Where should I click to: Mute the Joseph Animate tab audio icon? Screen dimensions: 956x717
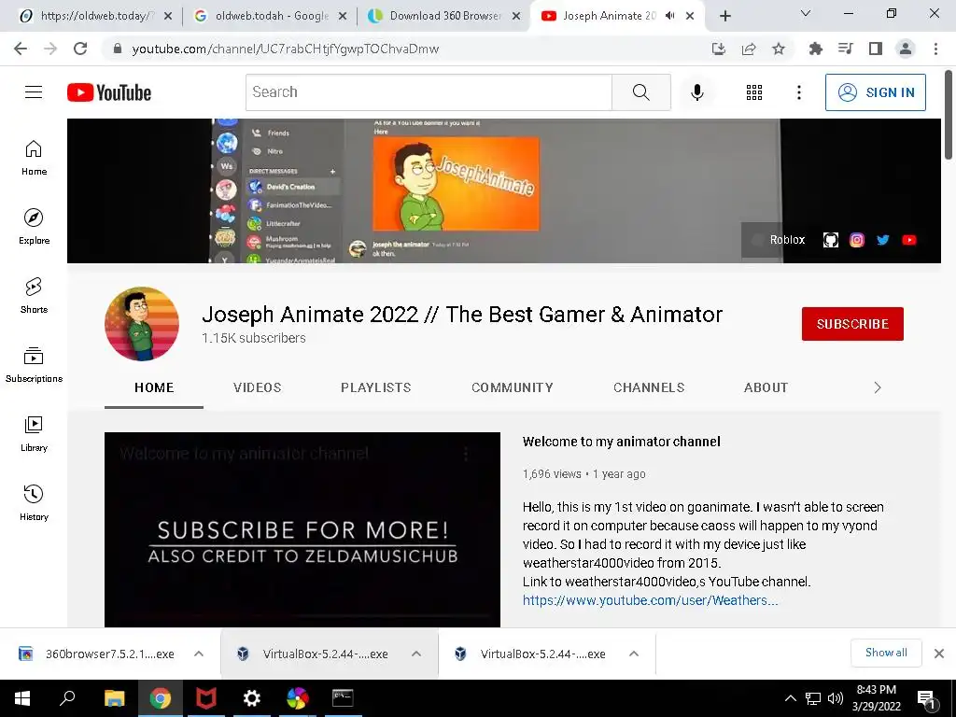click(x=669, y=16)
